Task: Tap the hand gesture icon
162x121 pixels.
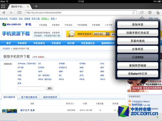Action: [x=158, y=13]
